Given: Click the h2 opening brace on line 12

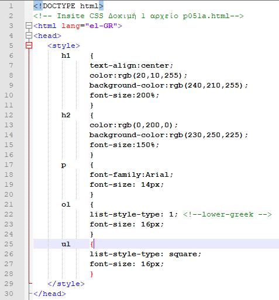Looking at the screenshot, I should click(92, 116).
